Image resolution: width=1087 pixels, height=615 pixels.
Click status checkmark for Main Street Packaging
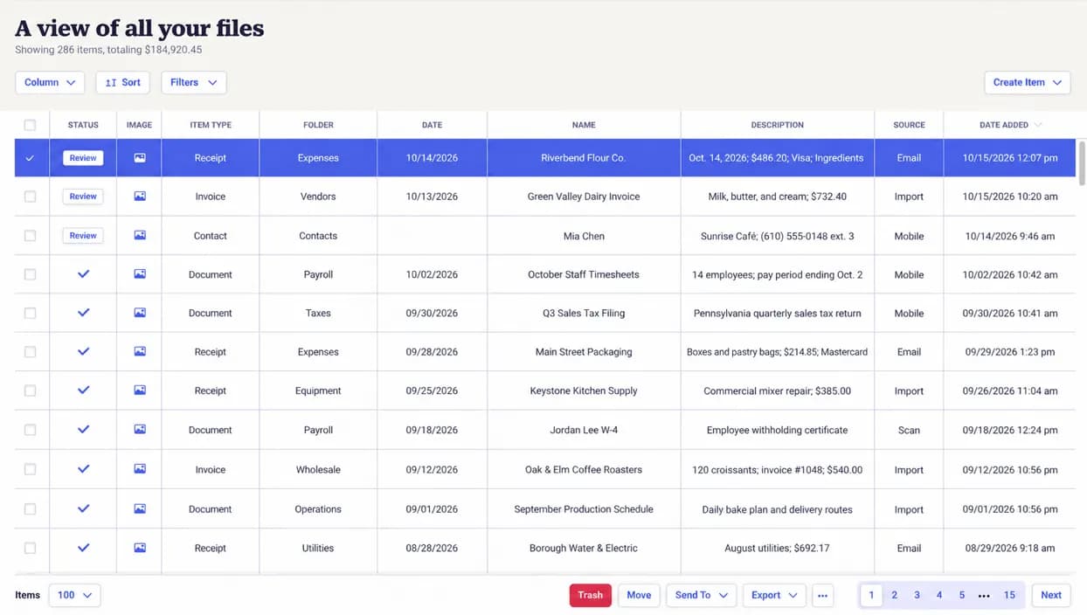(83, 351)
